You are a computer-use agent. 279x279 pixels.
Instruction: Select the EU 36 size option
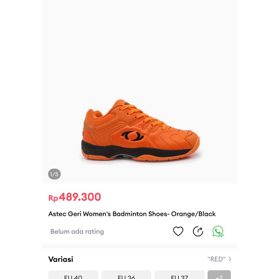126,275
